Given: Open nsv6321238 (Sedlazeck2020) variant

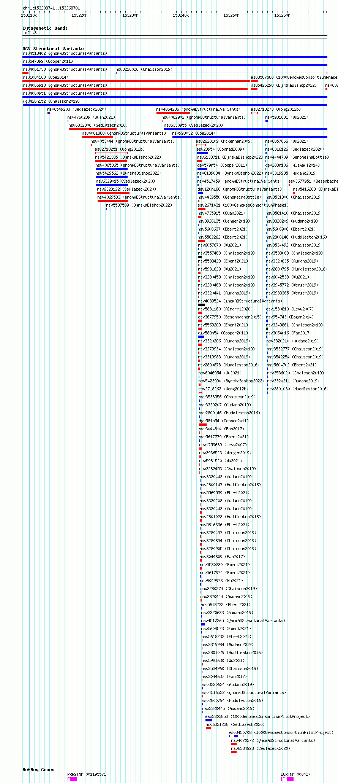Looking at the screenshot, I should coord(235,724).
